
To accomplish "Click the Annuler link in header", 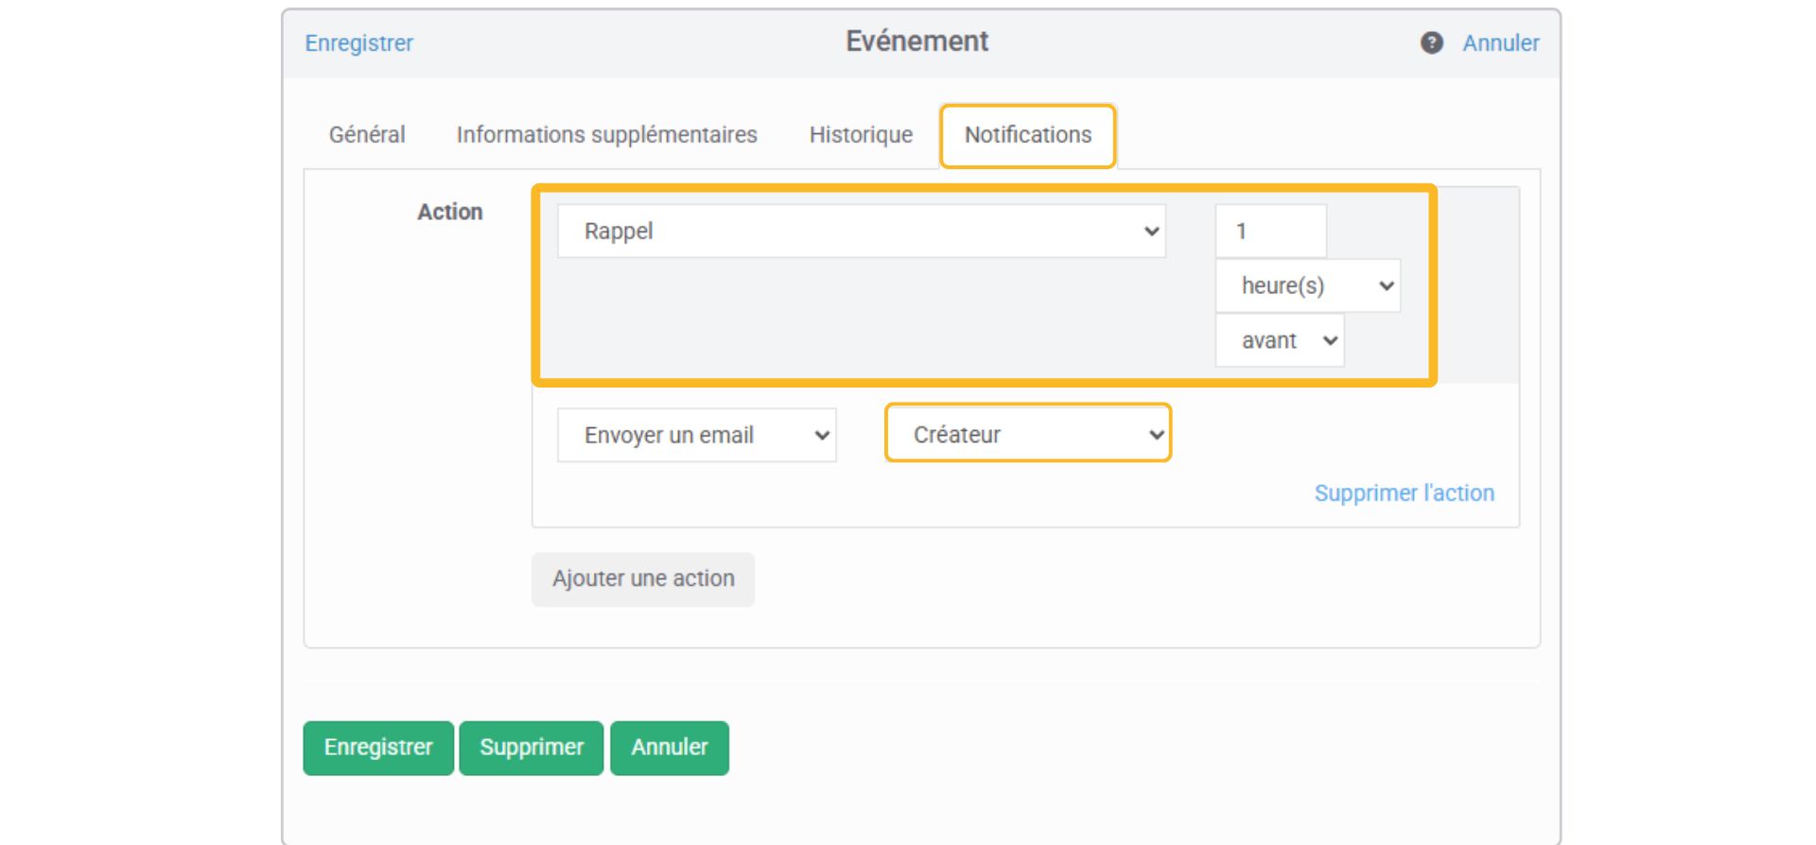I will point(1500,43).
